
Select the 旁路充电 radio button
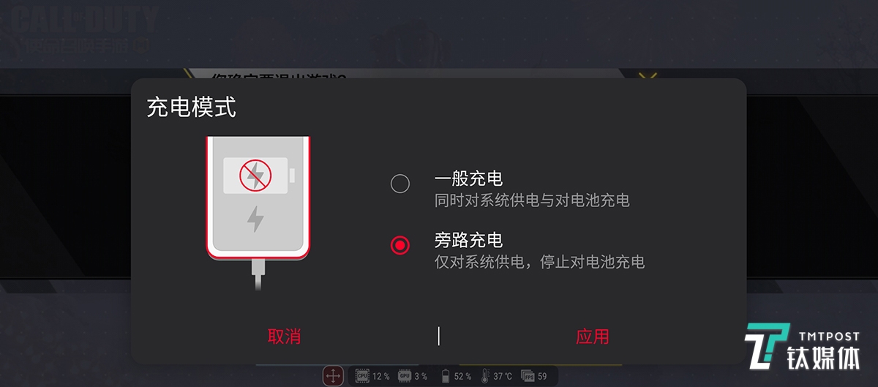pyautogui.click(x=400, y=245)
